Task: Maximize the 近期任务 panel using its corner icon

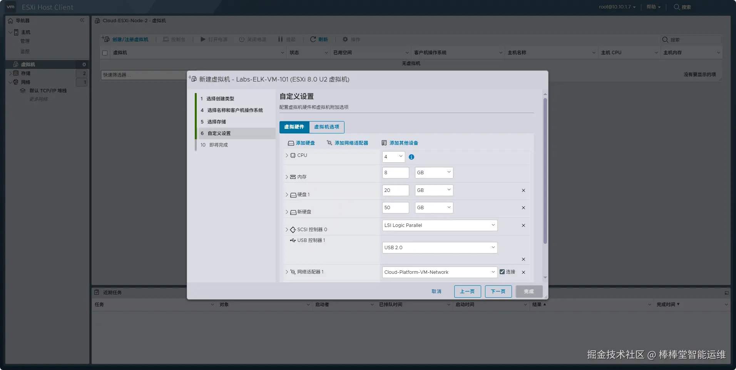Action: (x=727, y=293)
